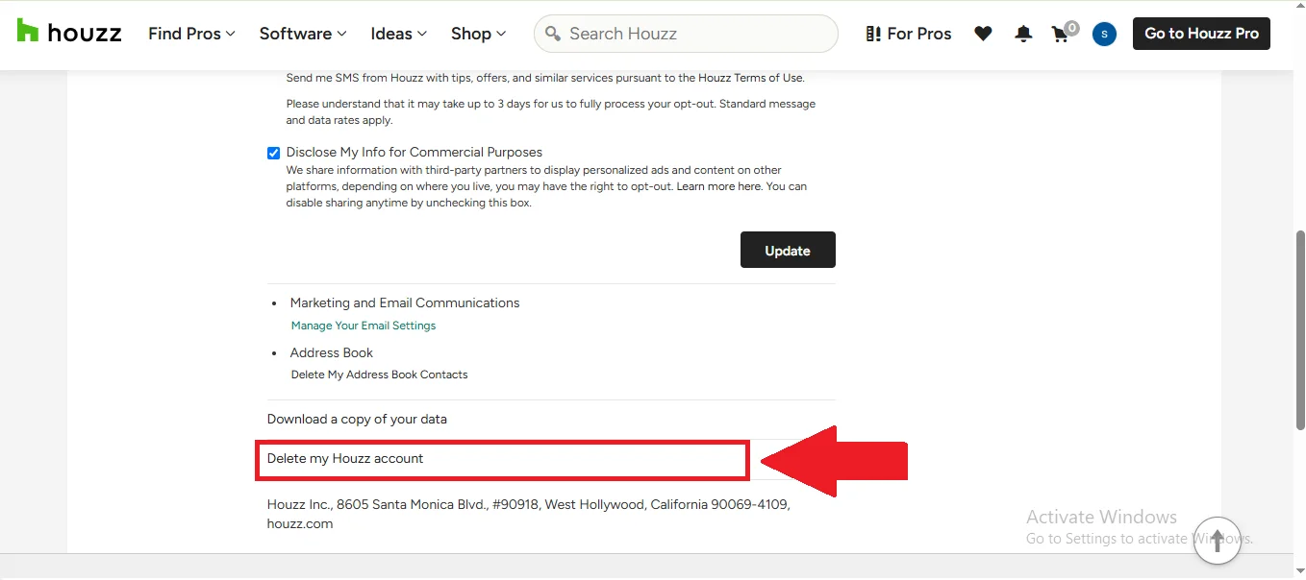Uncheck Disclose My Info for Commercial Purposes
The height and width of the screenshot is (580, 1306).
coord(274,153)
